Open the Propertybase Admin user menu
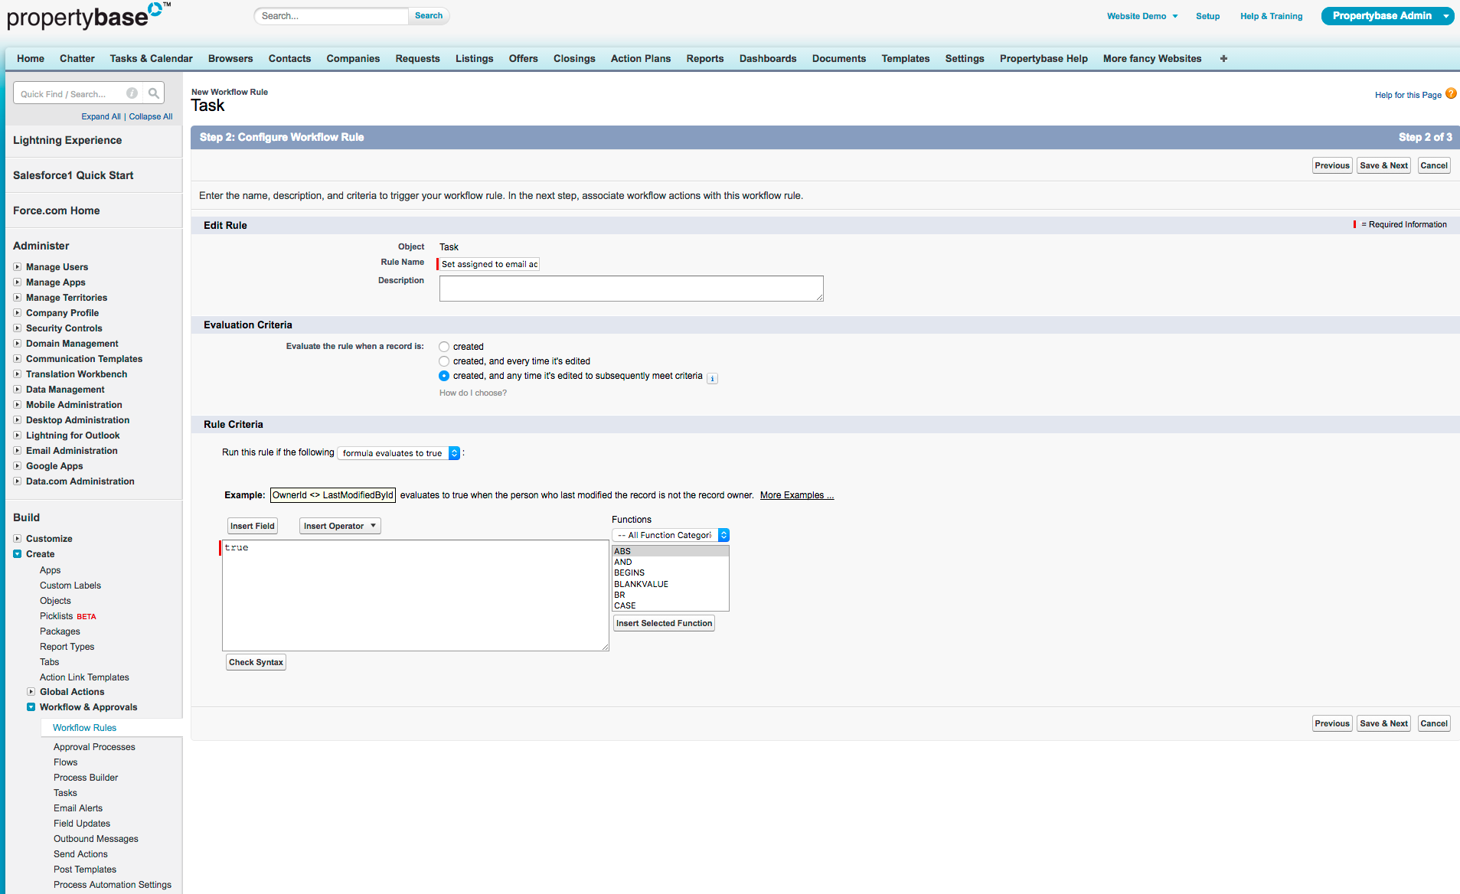Image resolution: width=1460 pixels, height=894 pixels. click(x=1387, y=16)
